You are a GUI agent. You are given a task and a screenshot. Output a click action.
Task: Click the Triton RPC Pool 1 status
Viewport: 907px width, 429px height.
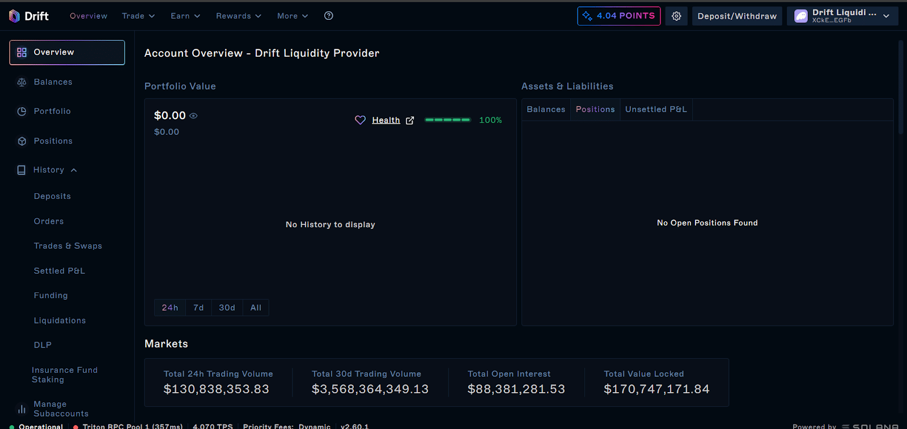[128, 426]
